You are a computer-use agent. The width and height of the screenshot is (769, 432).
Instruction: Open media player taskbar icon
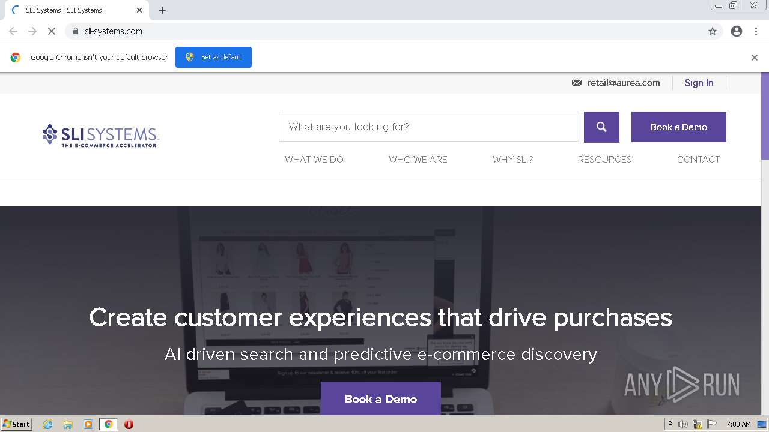[x=88, y=424]
